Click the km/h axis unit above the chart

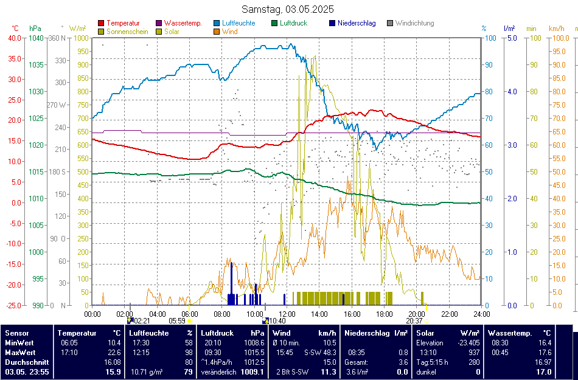[x=557, y=29]
